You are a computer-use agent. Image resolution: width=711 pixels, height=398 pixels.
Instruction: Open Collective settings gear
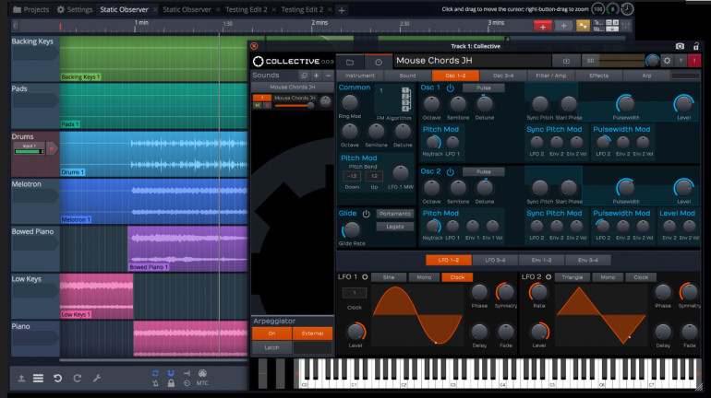pos(667,61)
